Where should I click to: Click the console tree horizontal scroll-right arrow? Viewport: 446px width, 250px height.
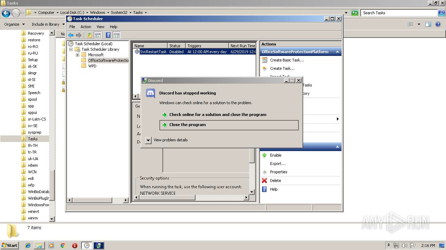point(126,200)
